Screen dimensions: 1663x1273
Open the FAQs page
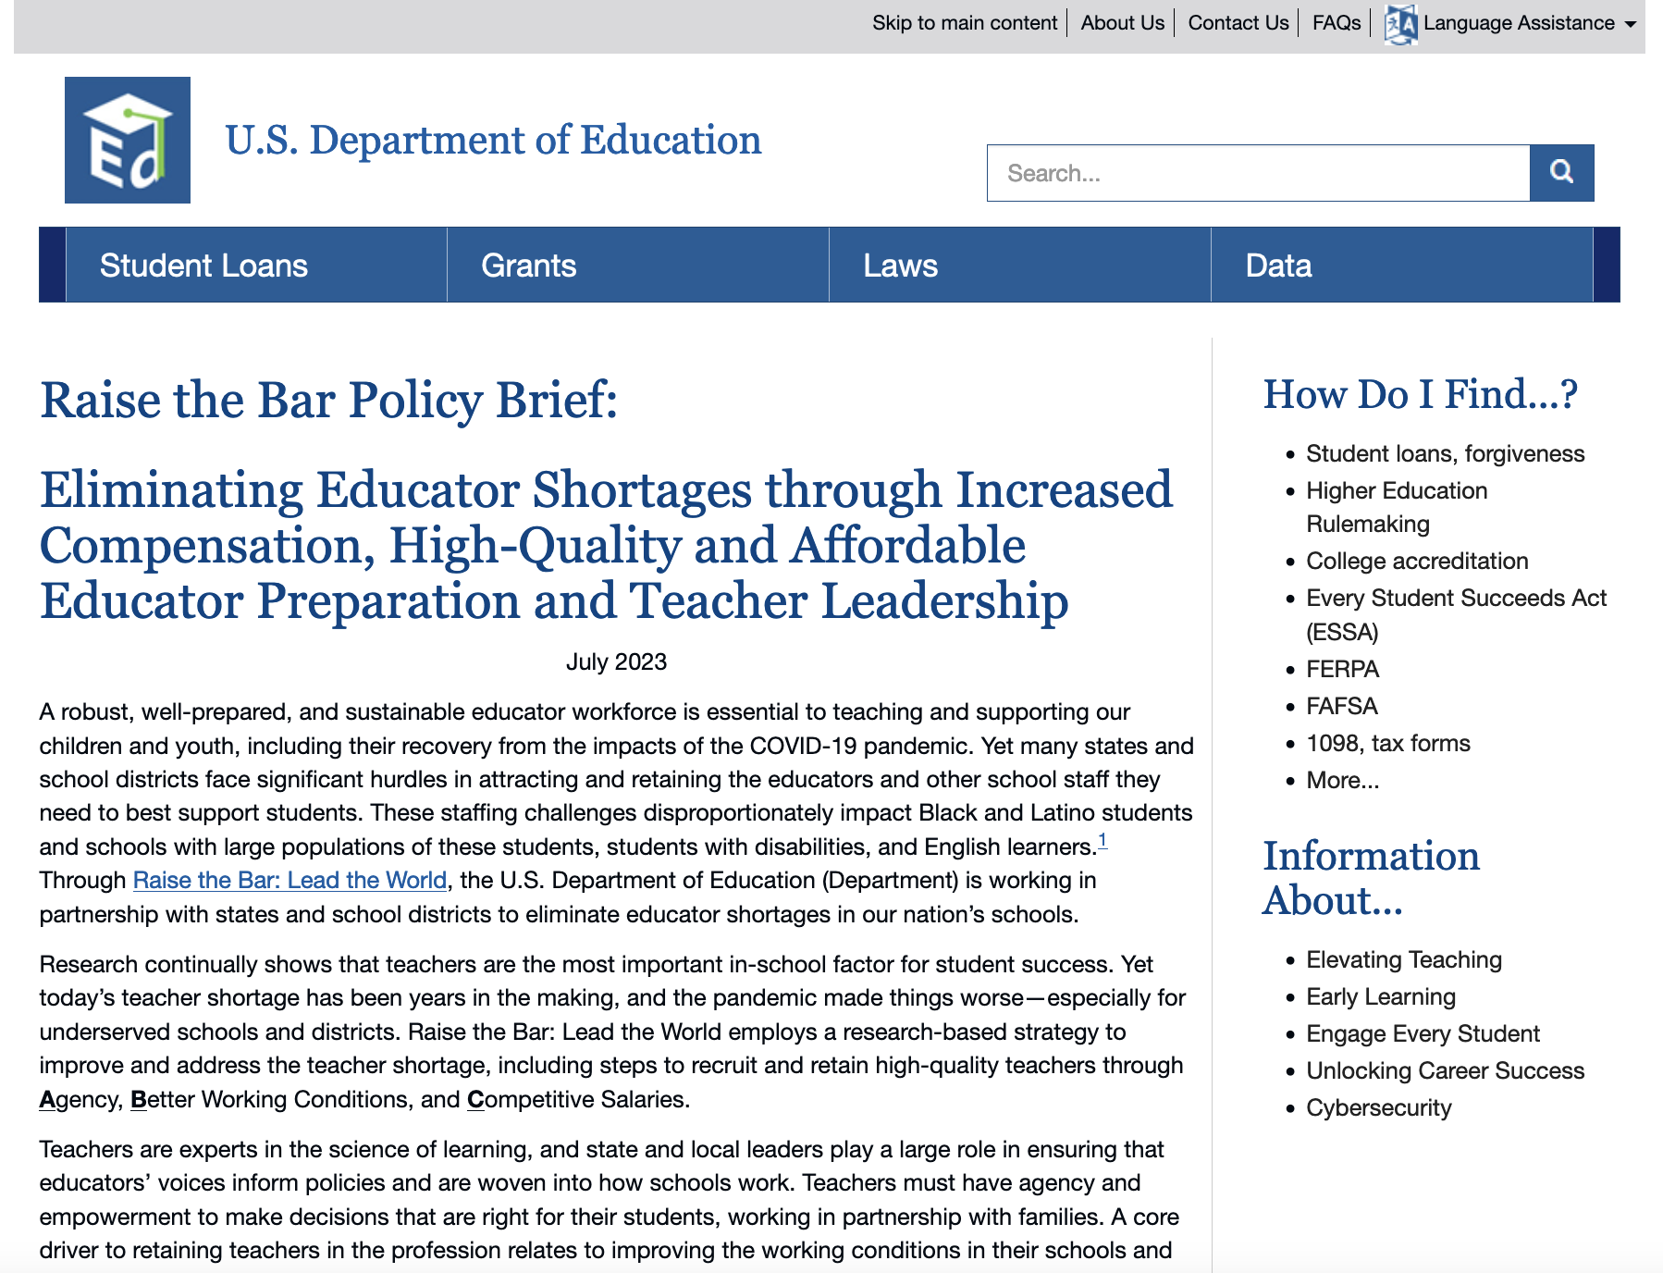(x=1337, y=22)
